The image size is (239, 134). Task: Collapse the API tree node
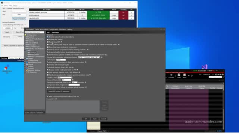(25, 51)
